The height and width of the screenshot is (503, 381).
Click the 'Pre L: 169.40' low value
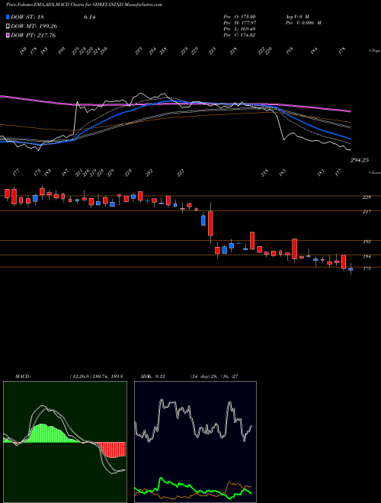(239, 29)
